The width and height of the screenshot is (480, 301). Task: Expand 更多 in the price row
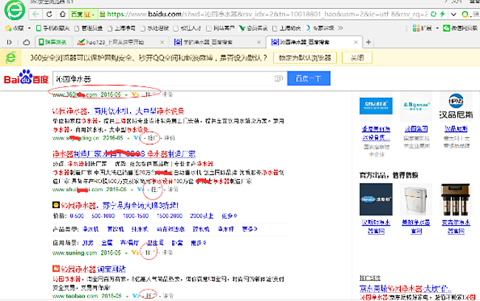(229, 216)
